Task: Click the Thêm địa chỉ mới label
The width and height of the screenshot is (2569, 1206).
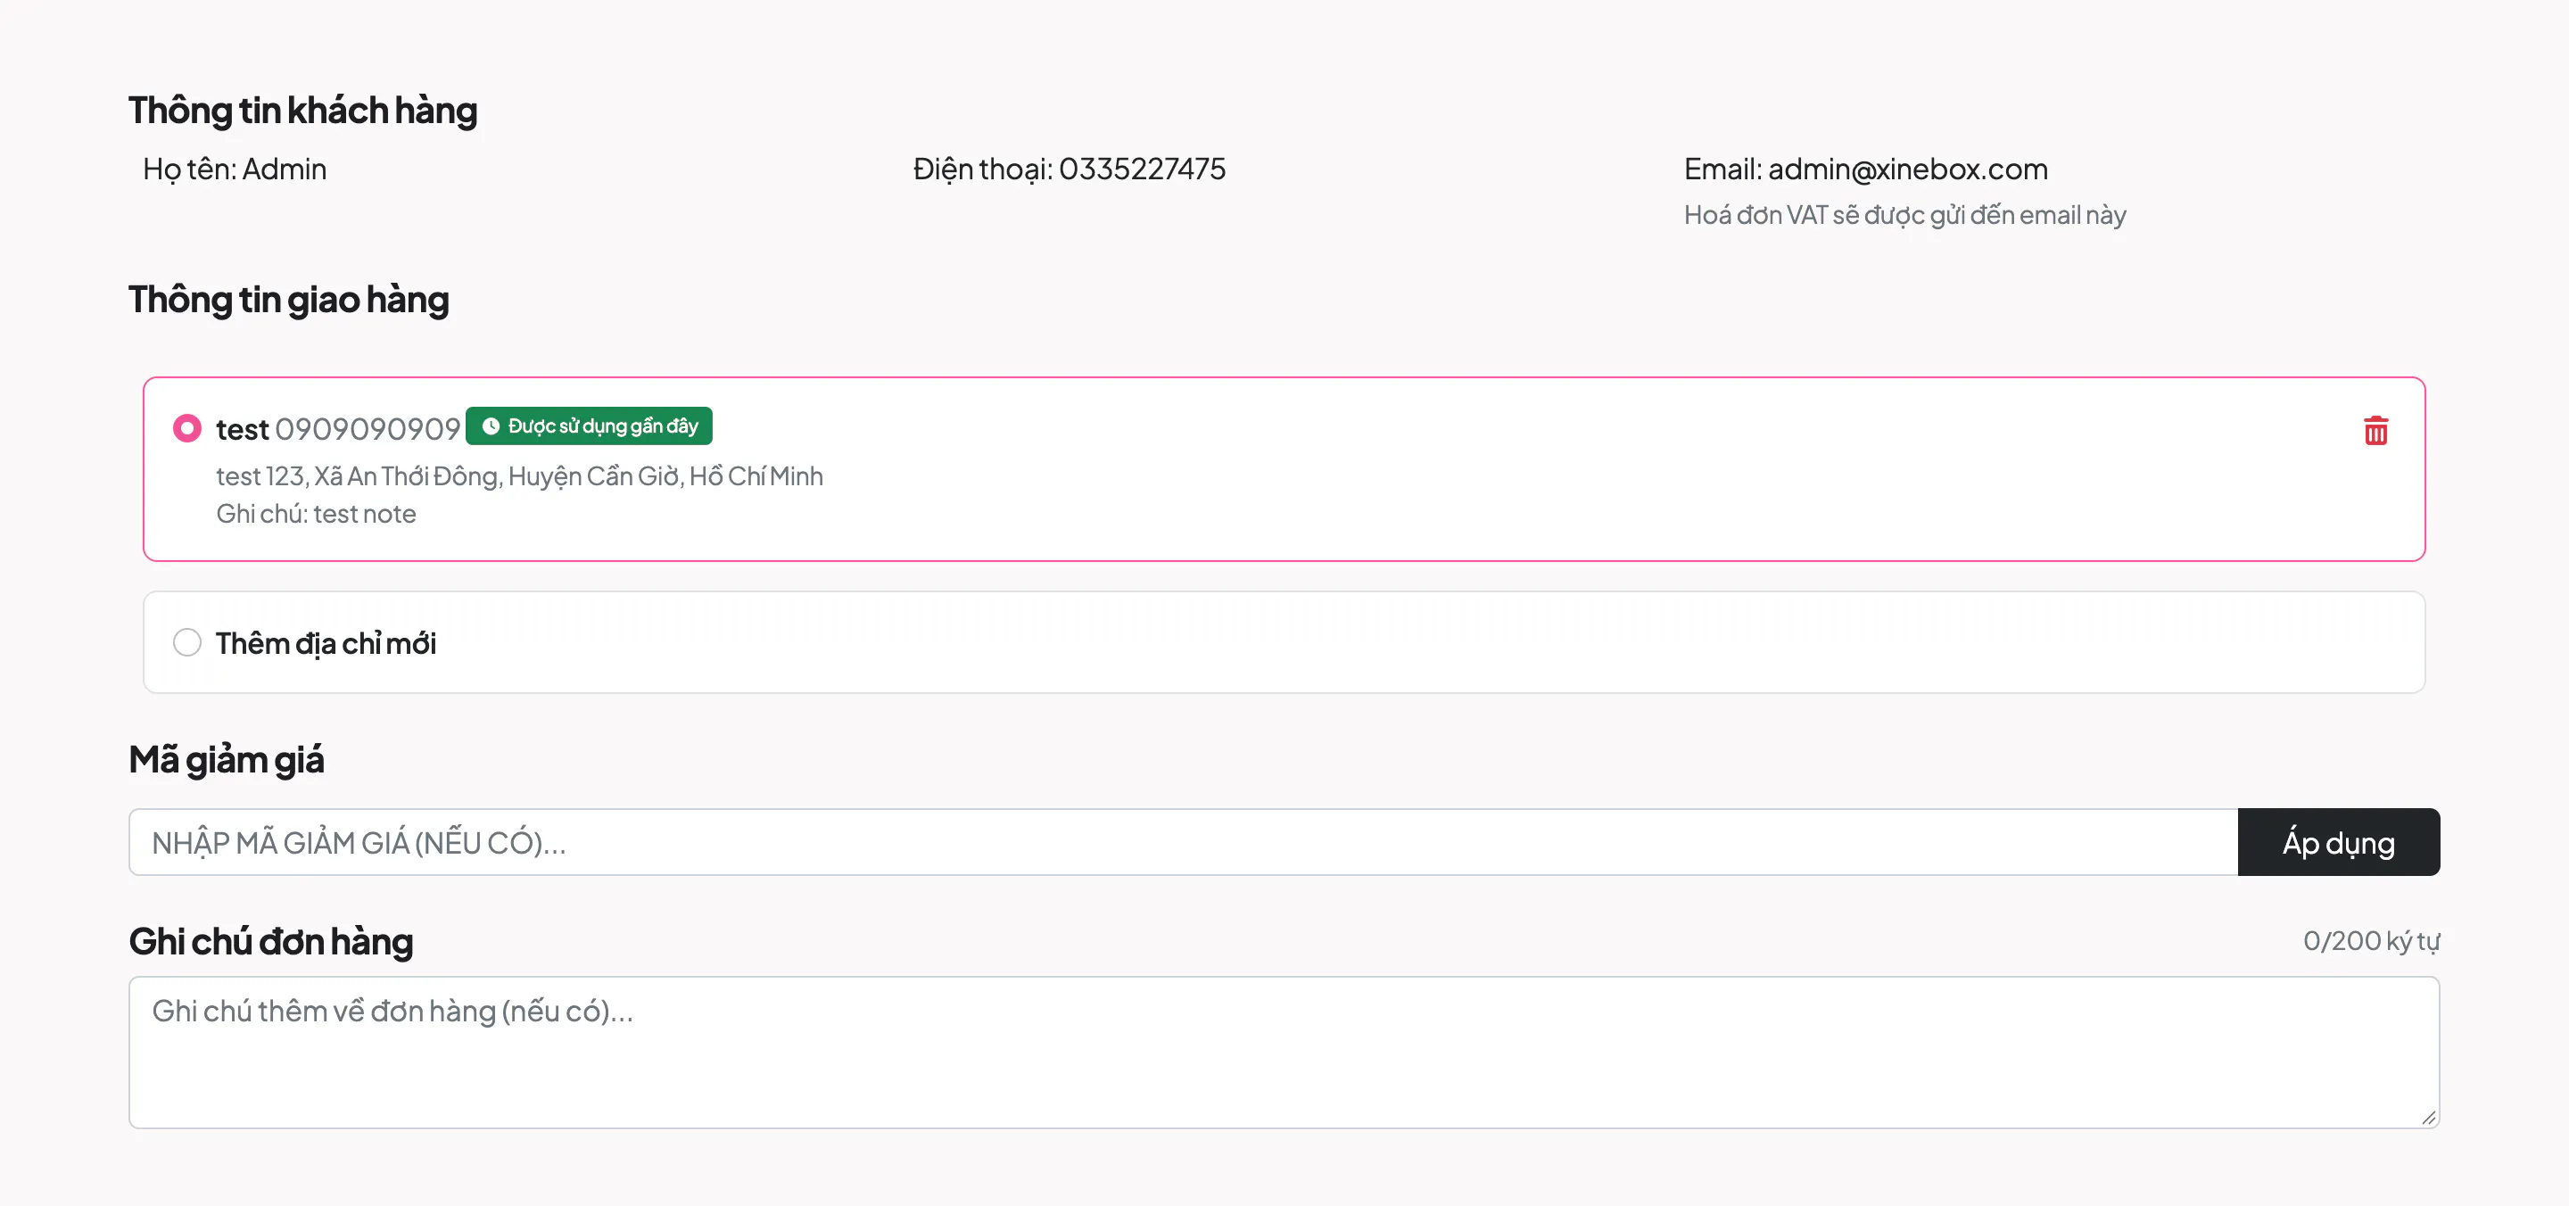Action: [325, 643]
